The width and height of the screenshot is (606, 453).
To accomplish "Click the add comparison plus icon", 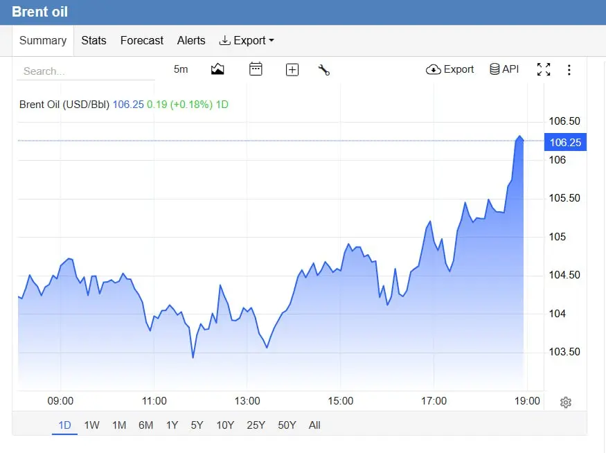I will [x=292, y=69].
